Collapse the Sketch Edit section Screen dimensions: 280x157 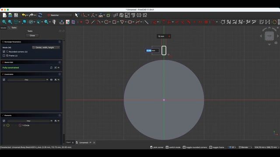click(59, 62)
